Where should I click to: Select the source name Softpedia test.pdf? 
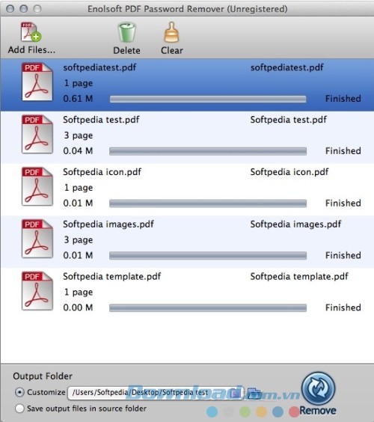point(101,120)
